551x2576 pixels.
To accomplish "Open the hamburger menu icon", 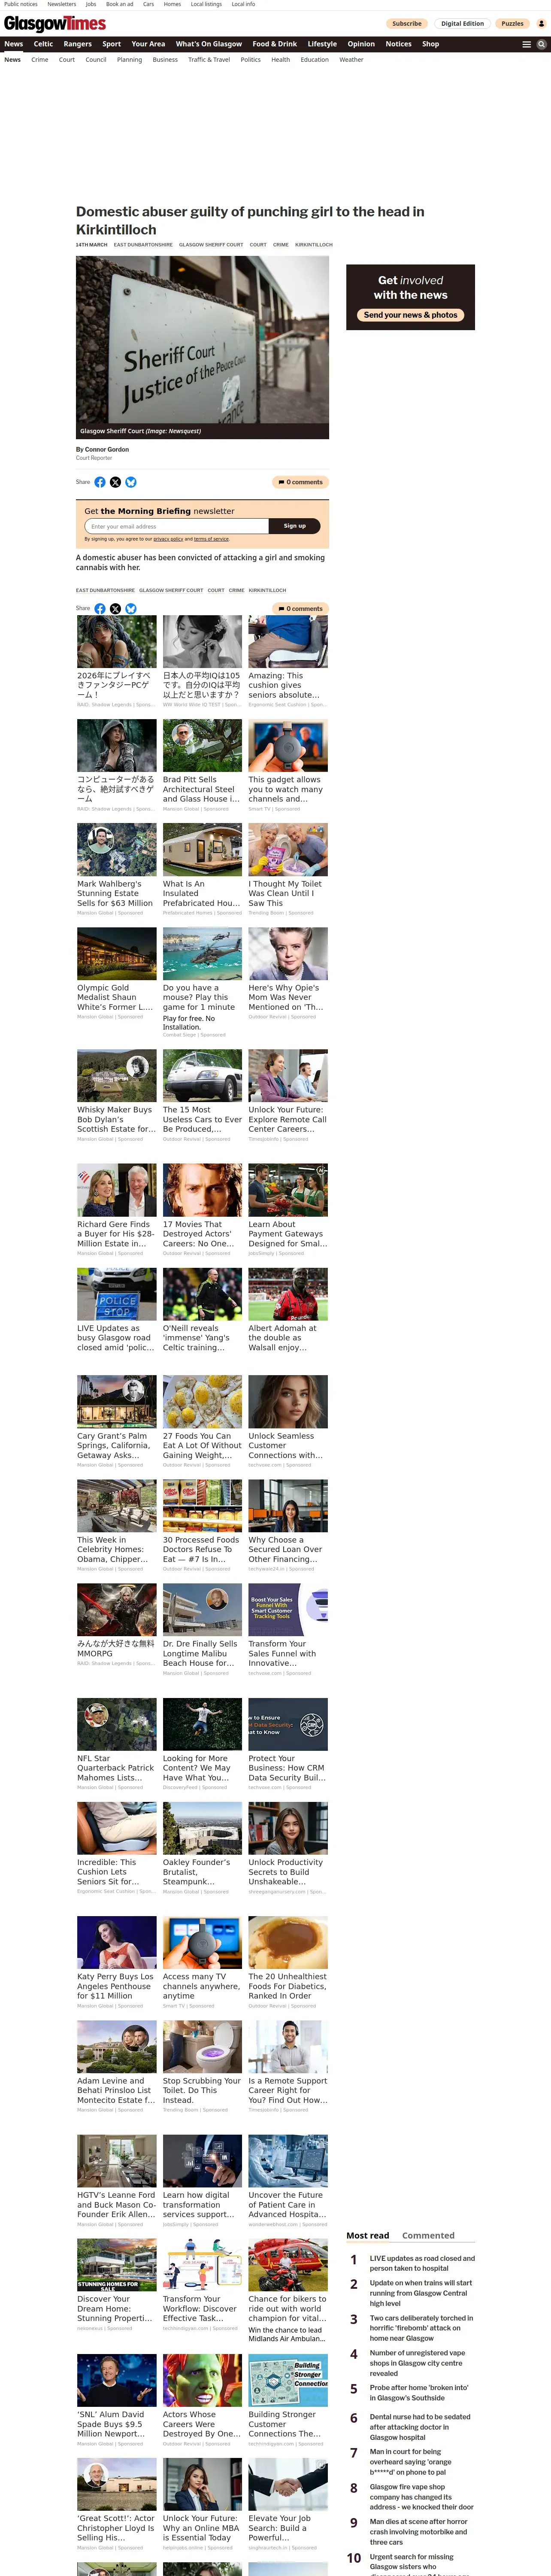I will point(527,44).
